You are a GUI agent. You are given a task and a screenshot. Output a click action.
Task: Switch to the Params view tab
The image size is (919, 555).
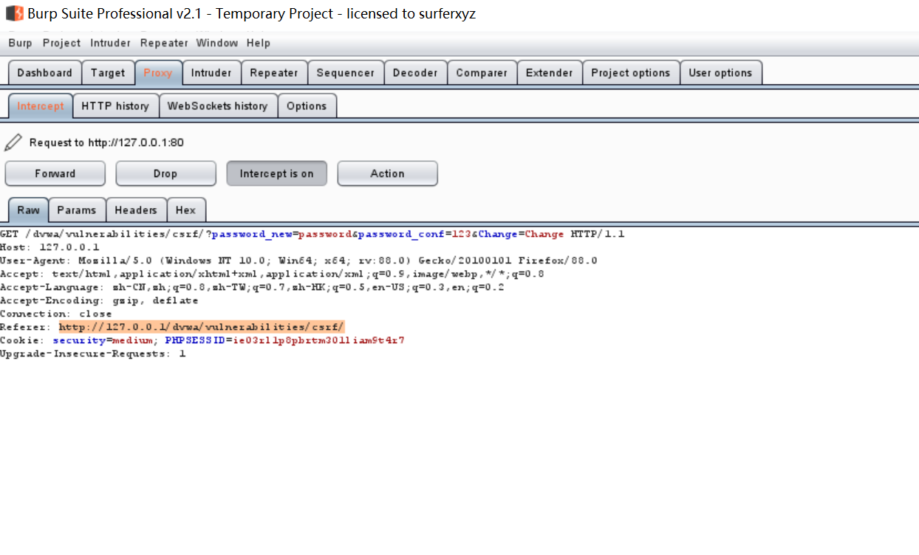77,210
